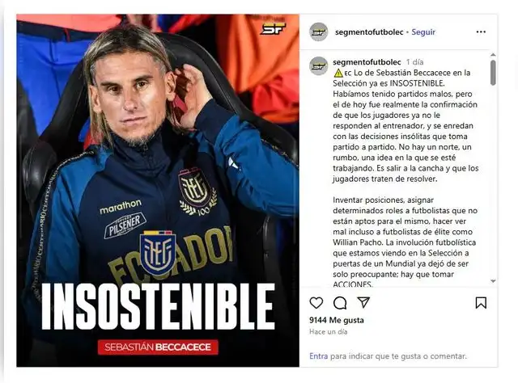View the 9144 Me gusta likes list
The image size is (518, 383).
pyautogui.click(x=337, y=320)
